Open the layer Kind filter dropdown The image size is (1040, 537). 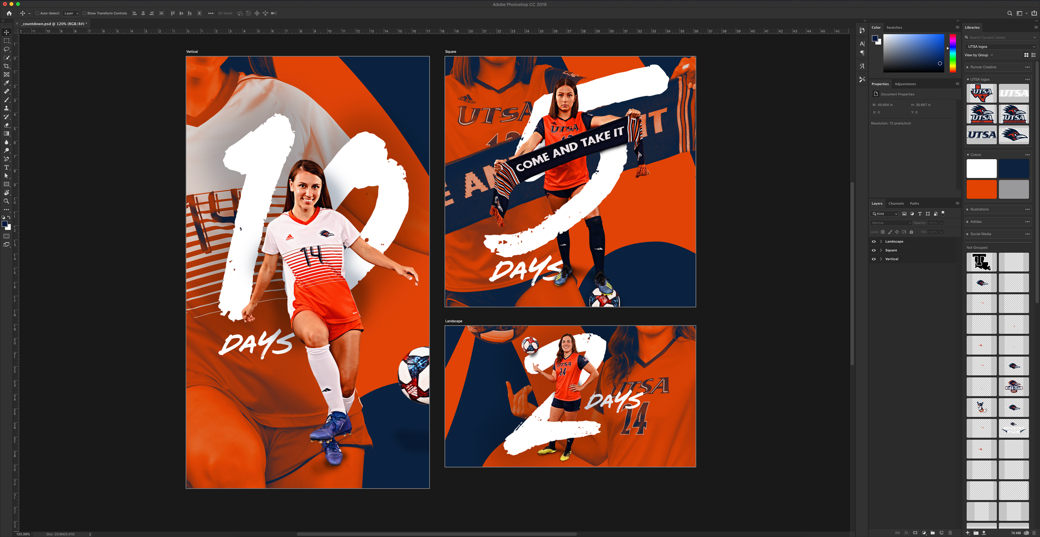pos(884,214)
